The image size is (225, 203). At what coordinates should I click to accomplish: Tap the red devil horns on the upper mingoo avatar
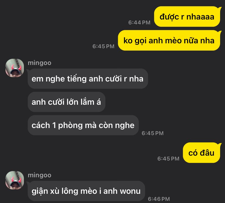[16, 67]
